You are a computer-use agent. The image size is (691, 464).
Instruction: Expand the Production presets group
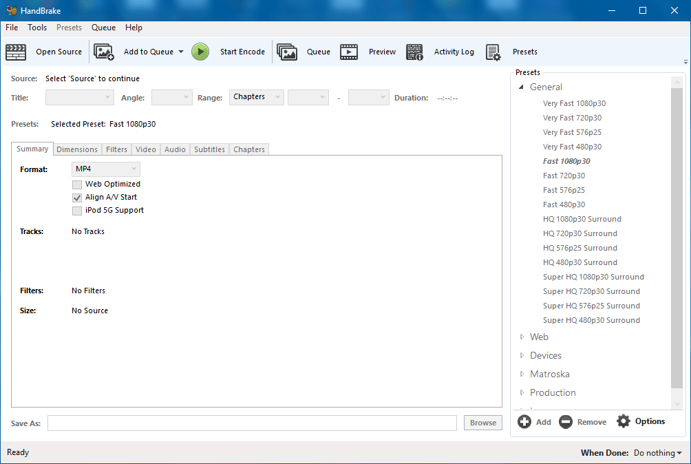click(522, 392)
